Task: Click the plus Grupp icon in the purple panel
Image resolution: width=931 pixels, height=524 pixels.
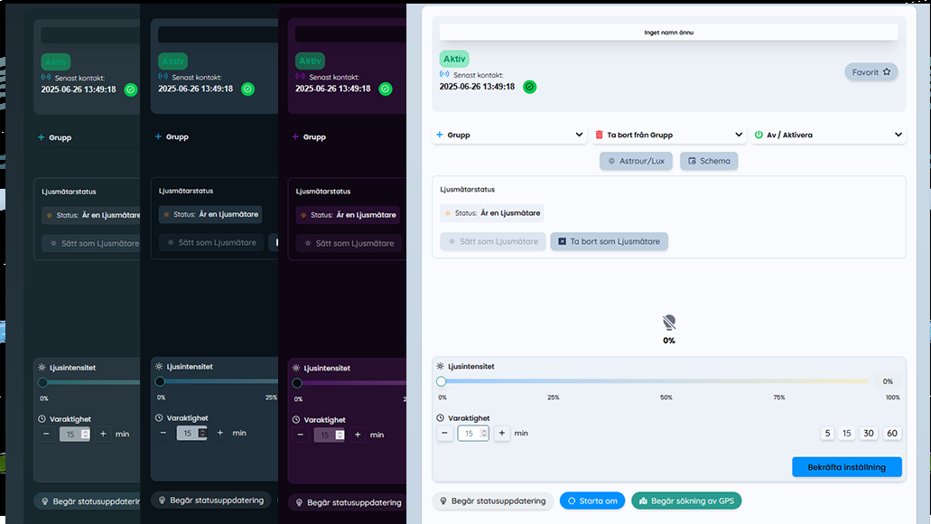Action: coord(296,137)
